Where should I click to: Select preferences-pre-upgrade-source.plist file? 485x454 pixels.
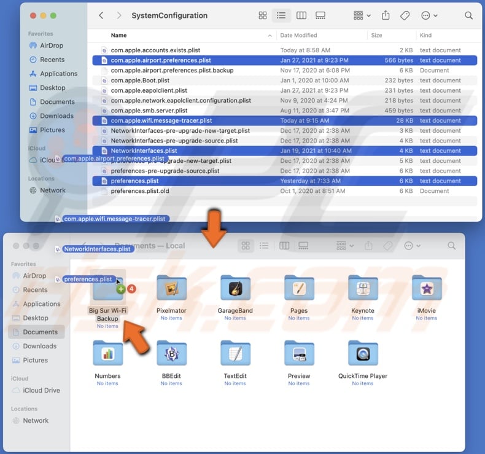click(x=285, y=171)
